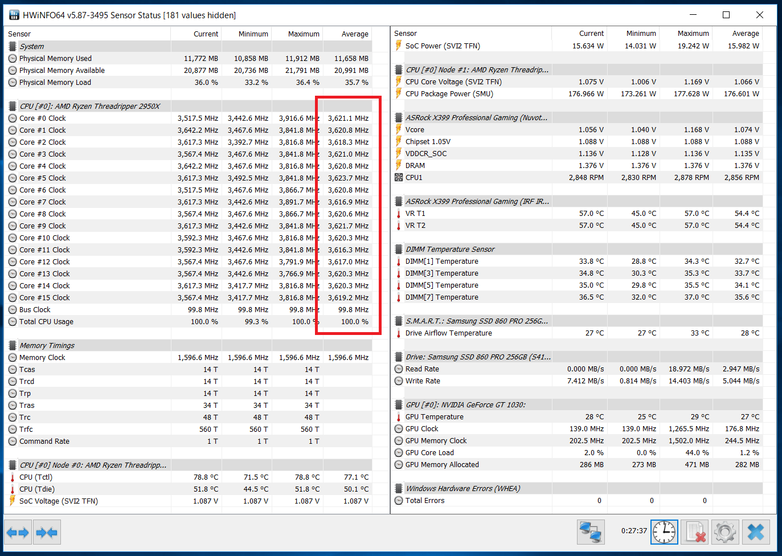Close sensor window with blue X icon
The height and width of the screenshot is (556, 782).
point(756,533)
